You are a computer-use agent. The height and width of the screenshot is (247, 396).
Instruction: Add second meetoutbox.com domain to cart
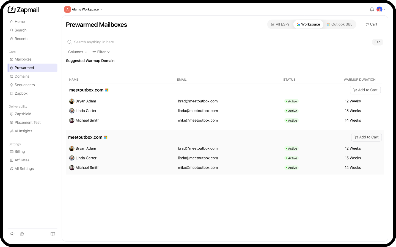(x=367, y=137)
